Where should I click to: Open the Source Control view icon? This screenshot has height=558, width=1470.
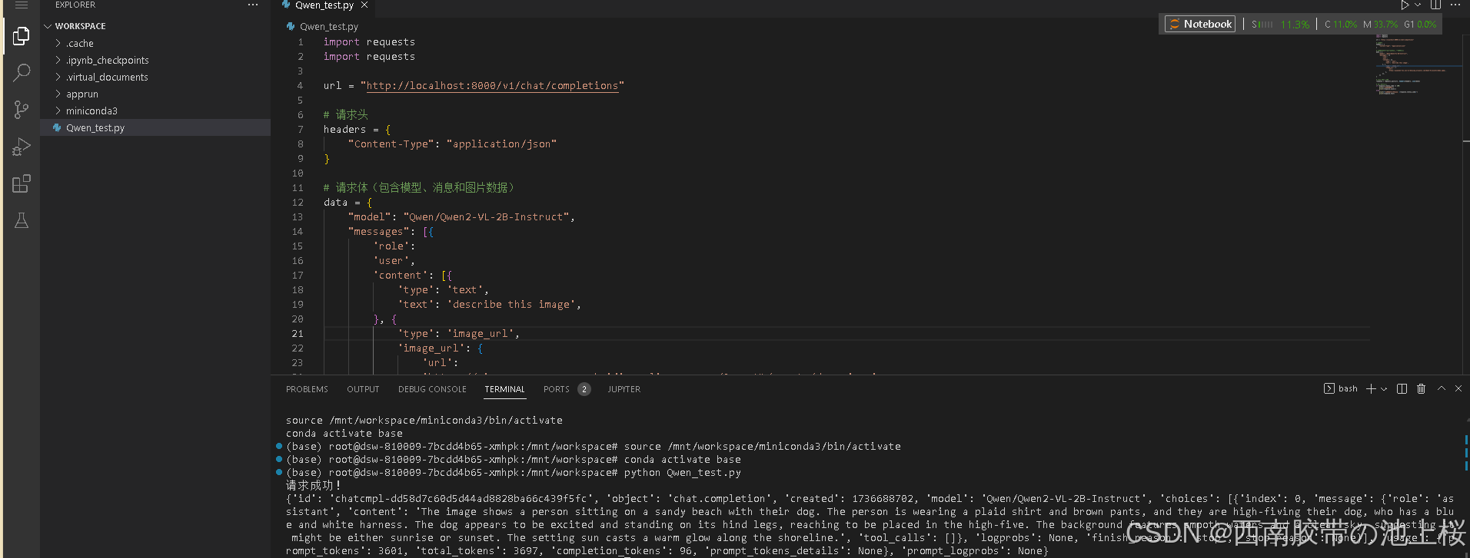tap(22, 110)
